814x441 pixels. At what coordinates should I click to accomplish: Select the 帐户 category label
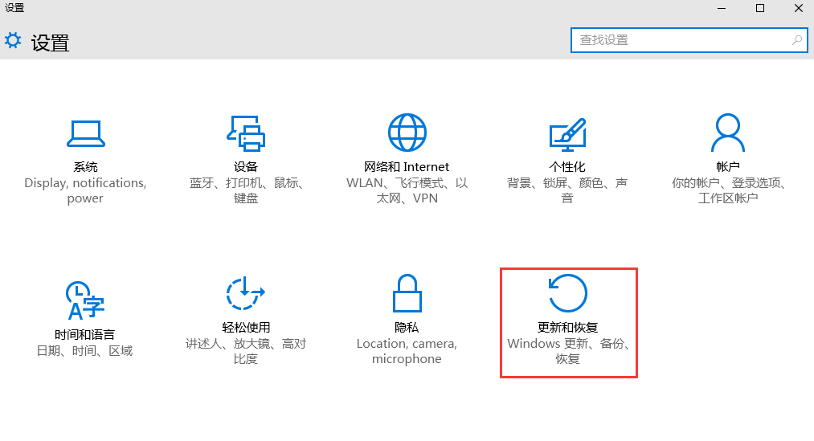[x=728, y=166]
